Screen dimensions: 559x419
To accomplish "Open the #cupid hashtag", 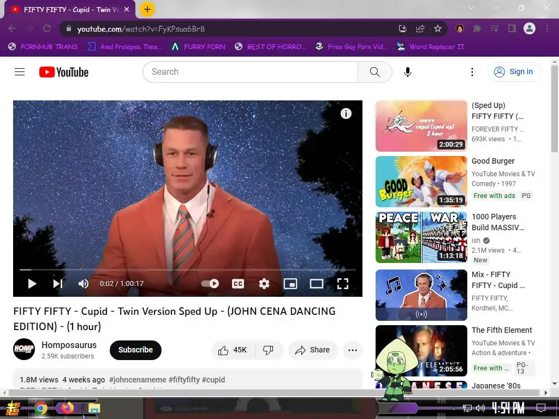I will pos(213,380).
